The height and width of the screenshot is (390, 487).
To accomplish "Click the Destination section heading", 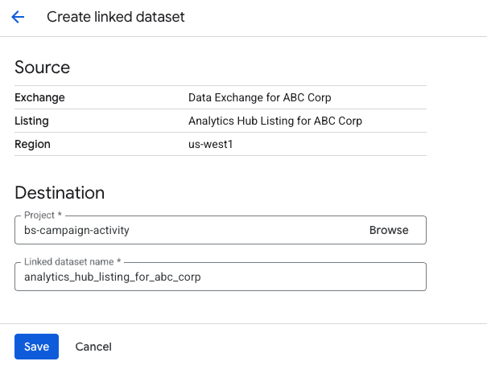I will [x=60, y=193].
